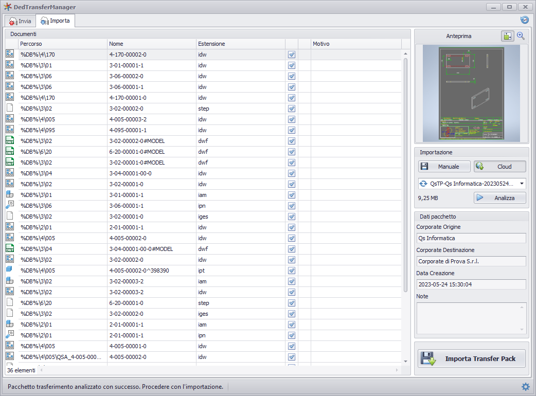Toggle checkbox for 6-20-00001-0#MODEL dwf row
The height and width of the screenshot is (396, 536).
[292, 152]
